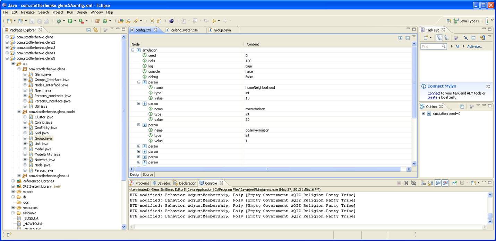496x241 pixels.
Task: Click the homeNeighborhood content cell
Action: coord(327,88)
